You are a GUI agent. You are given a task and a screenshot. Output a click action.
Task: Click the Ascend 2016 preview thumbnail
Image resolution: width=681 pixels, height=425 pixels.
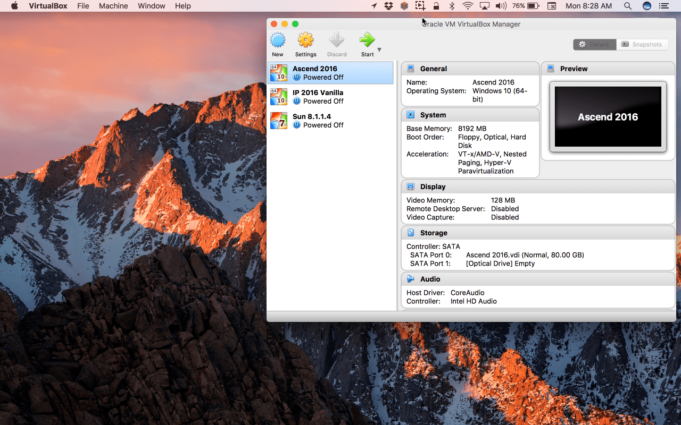[x=608, y=117]
